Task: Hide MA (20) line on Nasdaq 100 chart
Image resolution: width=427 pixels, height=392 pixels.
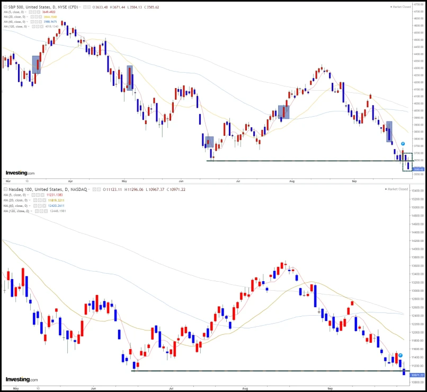Action: [35, 201]
